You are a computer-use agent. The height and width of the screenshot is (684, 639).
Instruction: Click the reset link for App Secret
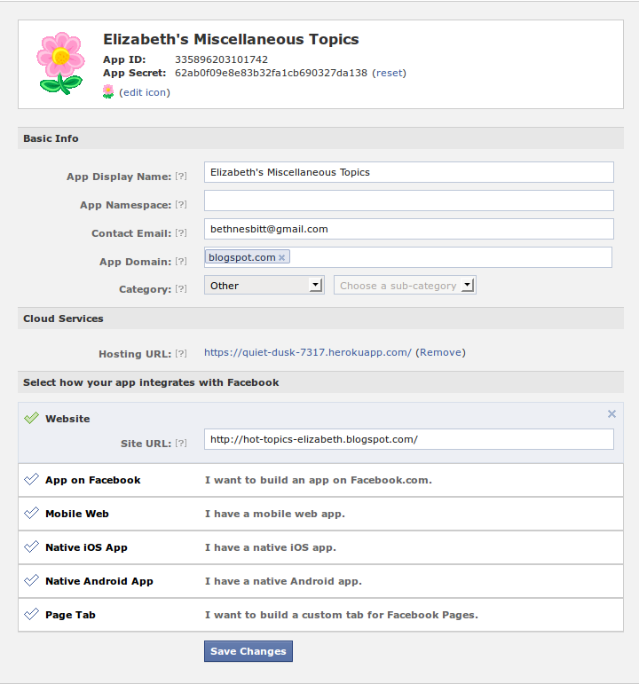coord(389,73)
